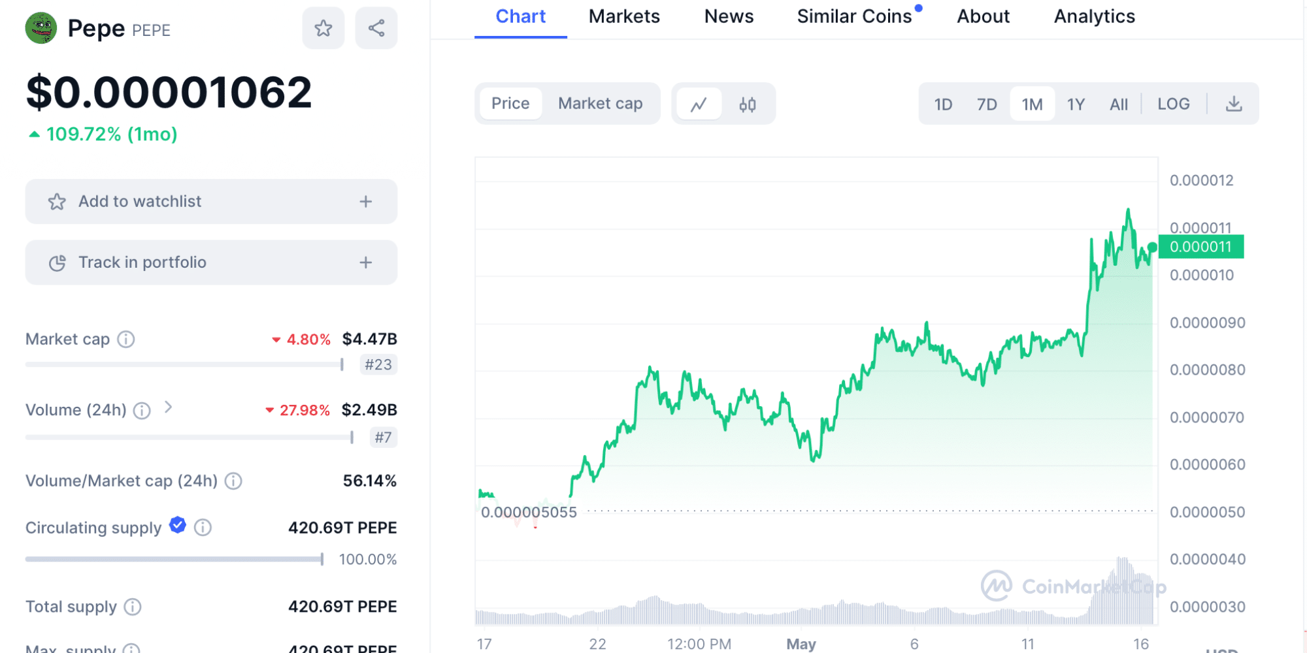Open the News tab
The width and height of the screenshot is (1307, 653).
pos(729,17)
